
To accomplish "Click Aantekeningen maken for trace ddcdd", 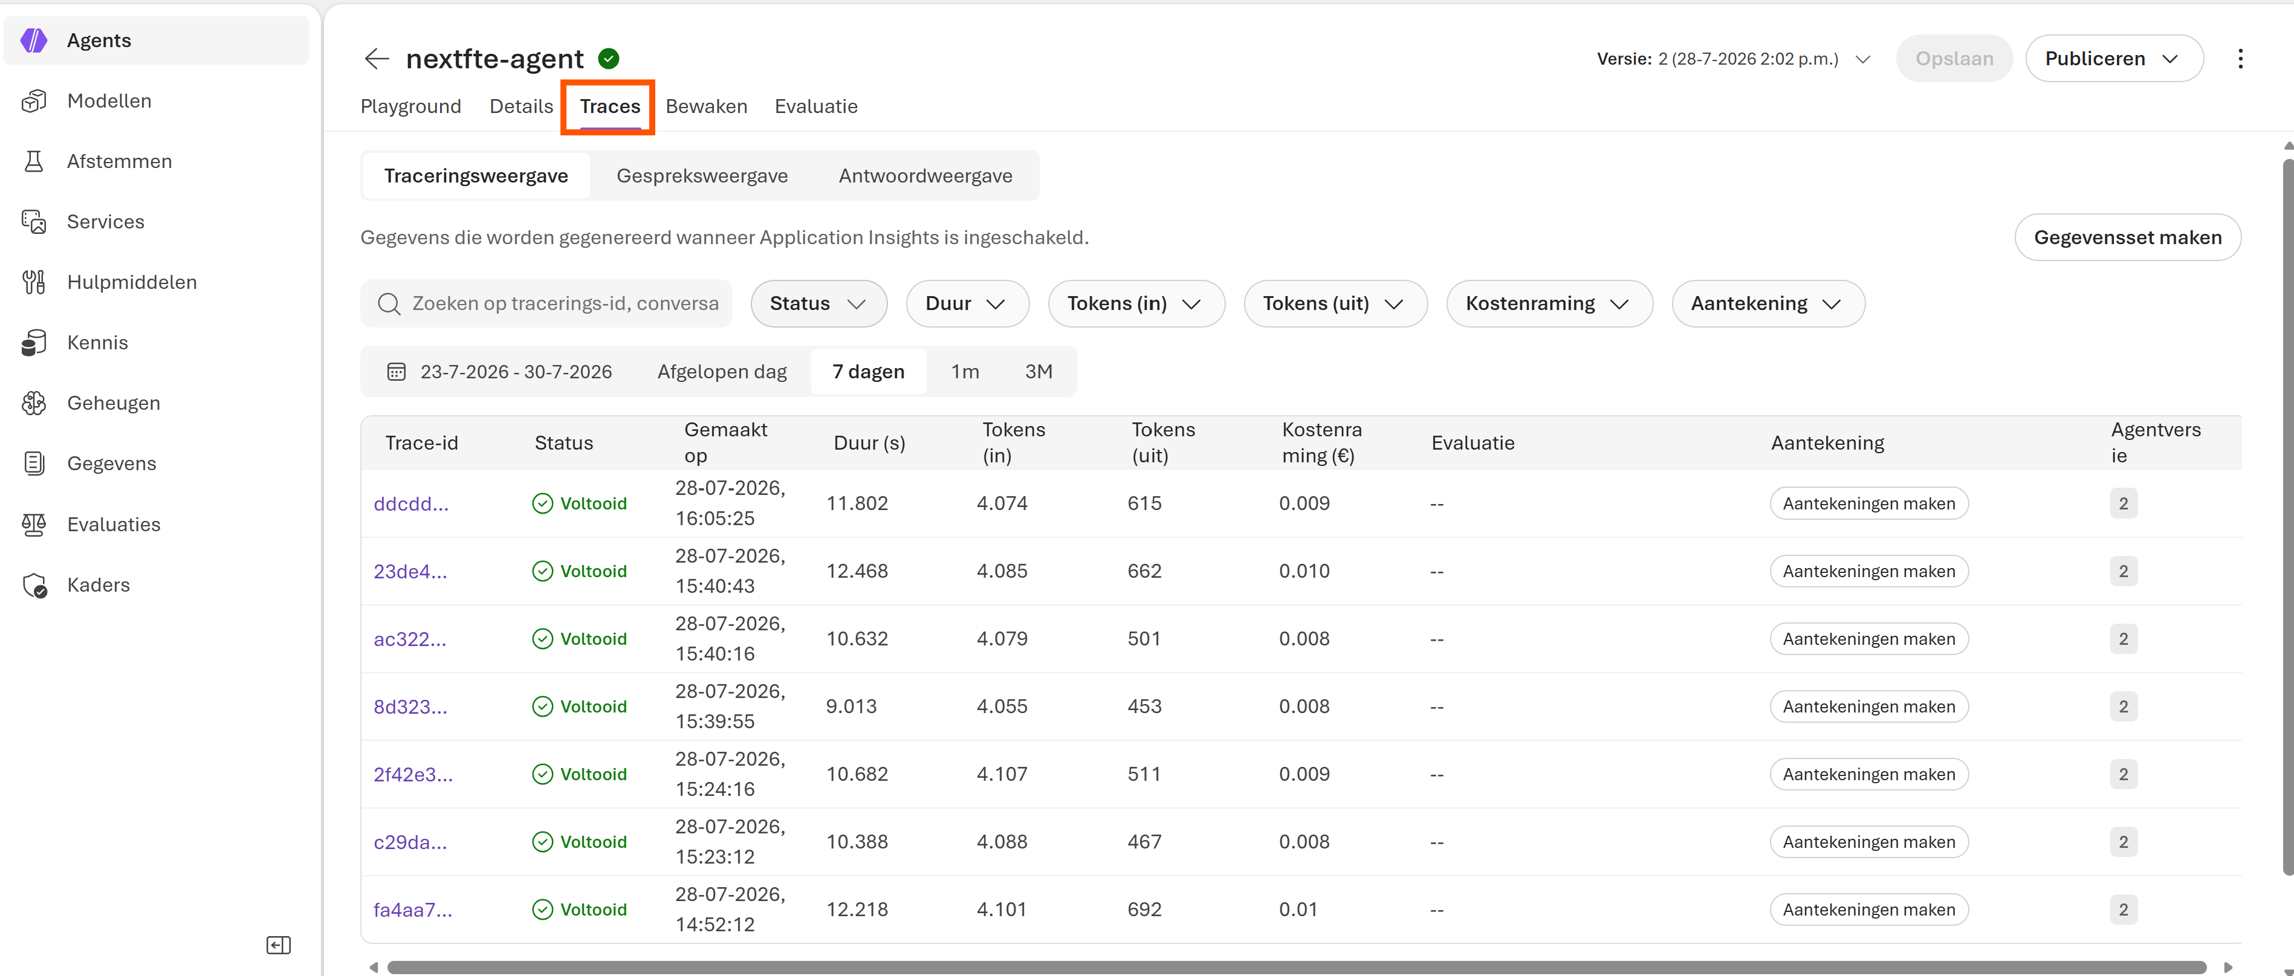I will tap(1868, 503).
